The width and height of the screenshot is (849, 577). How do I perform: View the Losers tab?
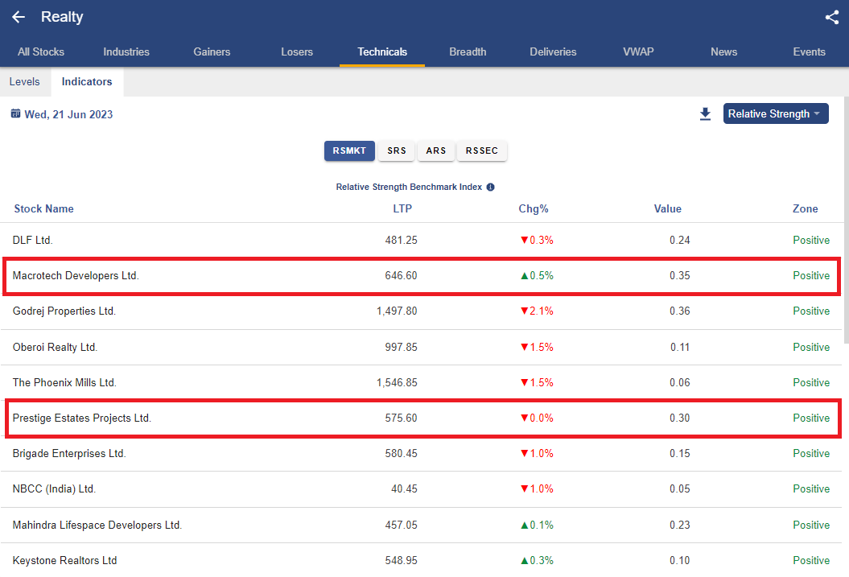pos(297,52)
